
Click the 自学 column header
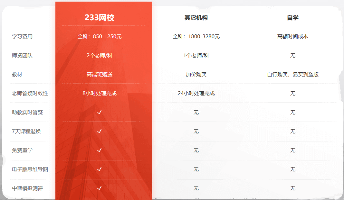(293, 18)
